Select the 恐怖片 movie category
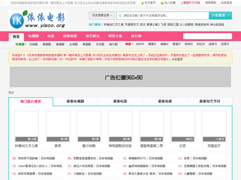Viewport: 241px width, 180px height. click(189, 44)
